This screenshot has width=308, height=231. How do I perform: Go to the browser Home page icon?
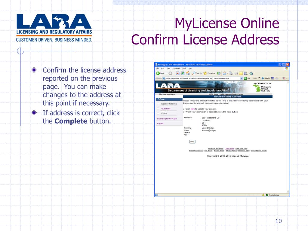point(188,73)
